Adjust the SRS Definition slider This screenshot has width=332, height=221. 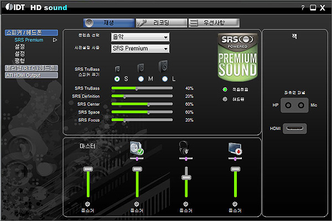click(142, 96)
